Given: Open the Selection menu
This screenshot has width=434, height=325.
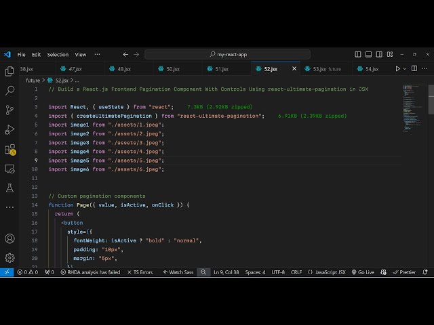Looking at the screenshot, I should (x=58, y=54).
